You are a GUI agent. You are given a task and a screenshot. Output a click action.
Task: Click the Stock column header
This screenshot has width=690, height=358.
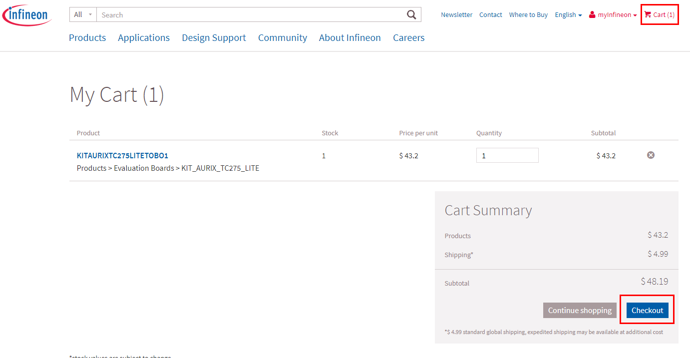(x=330, y=133)
